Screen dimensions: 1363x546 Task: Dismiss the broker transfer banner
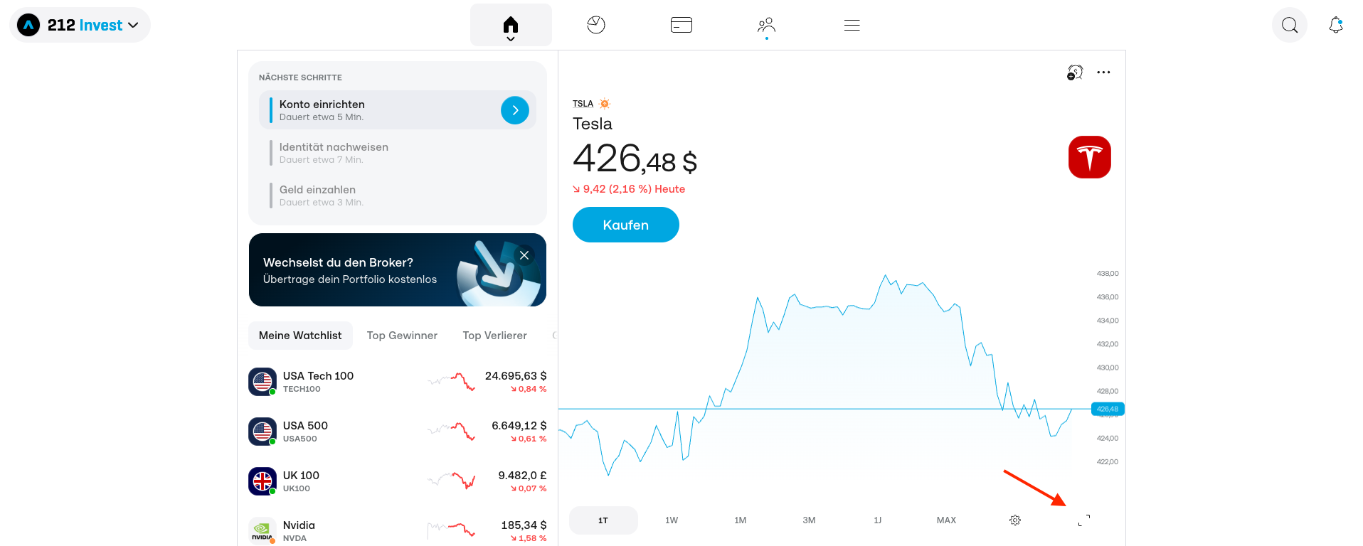pyautogui.click(x=524, y=255)
